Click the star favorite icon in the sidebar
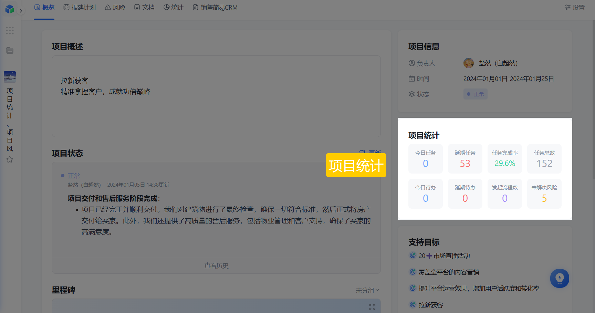The image size is (595, 313). (10, 159)
